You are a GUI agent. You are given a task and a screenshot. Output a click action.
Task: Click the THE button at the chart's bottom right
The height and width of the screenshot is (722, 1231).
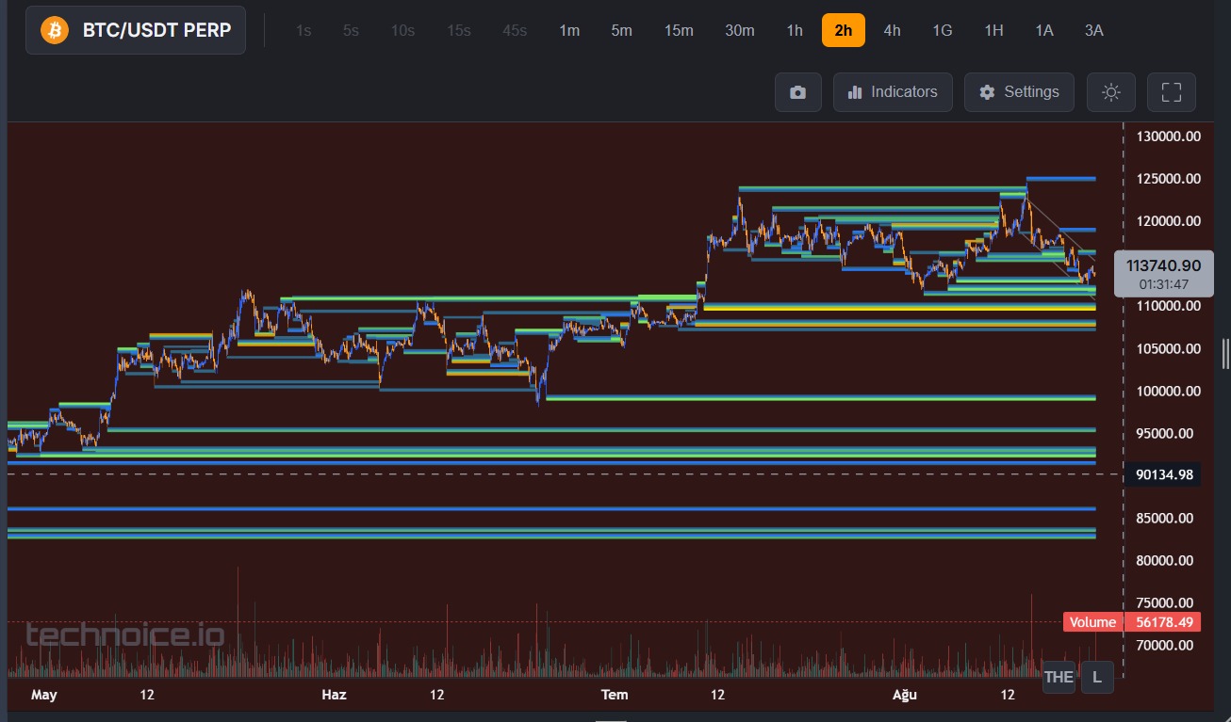(x=1059, y=677)
